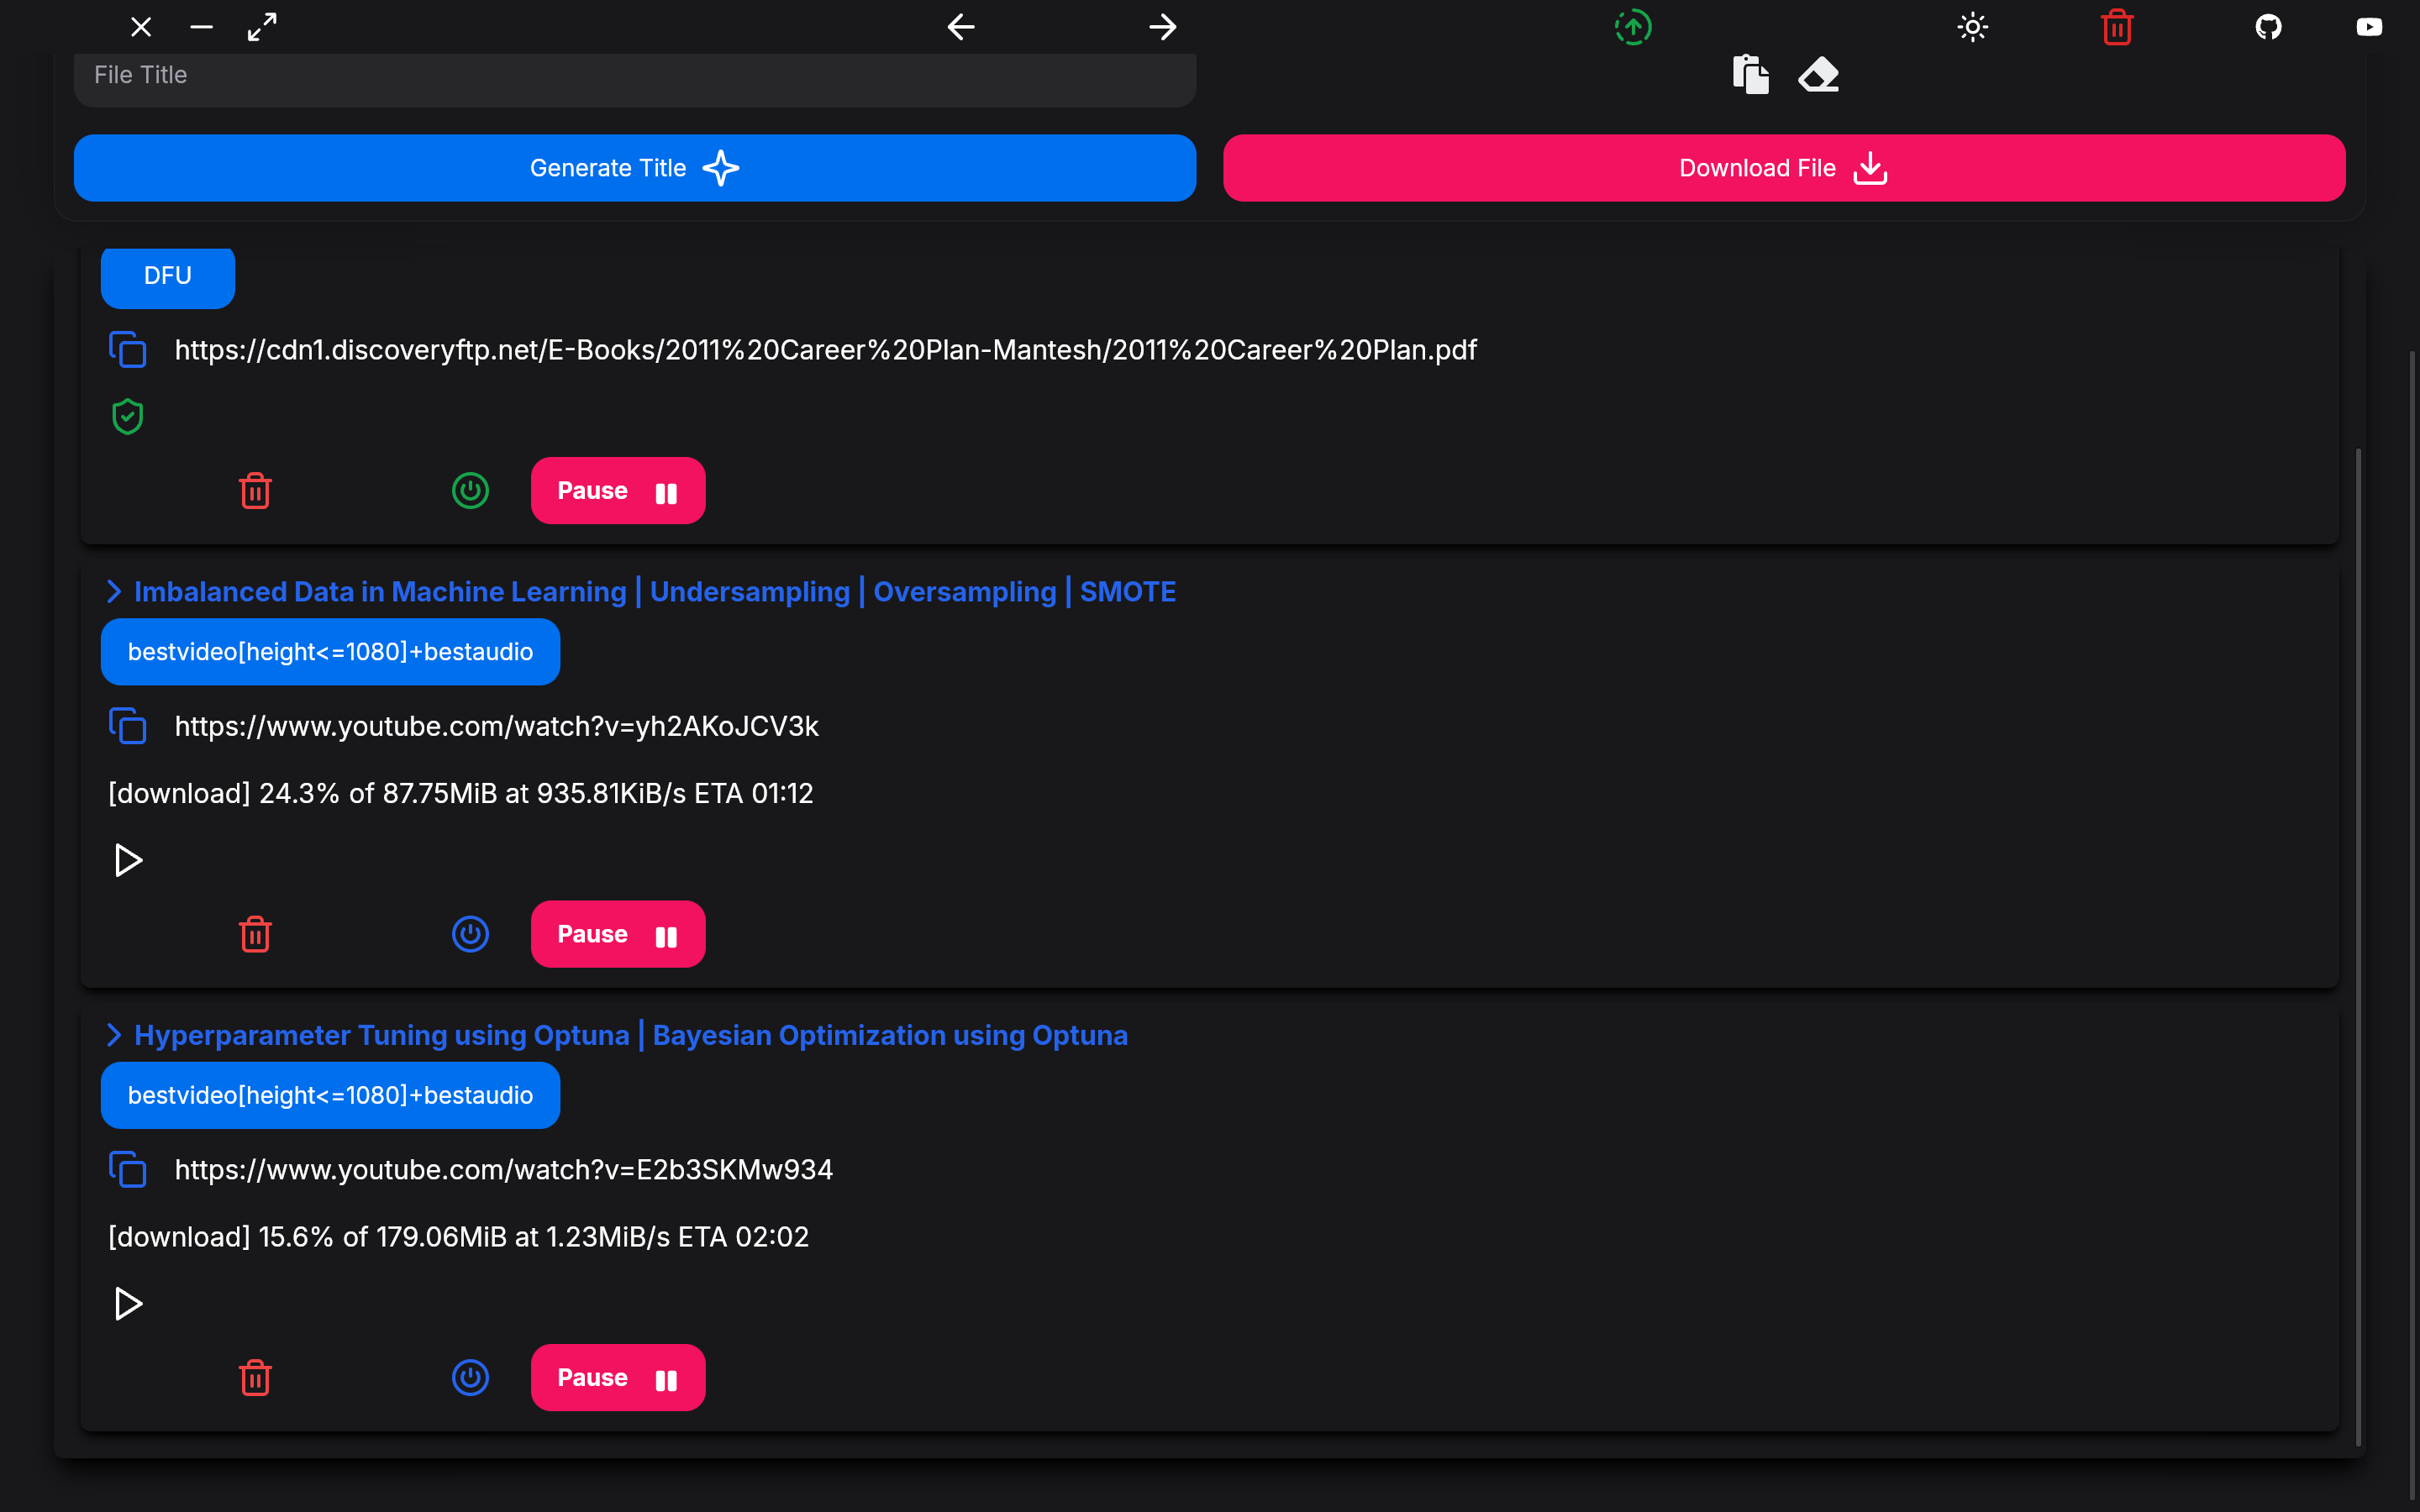Navigate back with the left arrow
The width and height of the screenshot is (2420, 1512).
pyautogui.click(x=961, y=27)
